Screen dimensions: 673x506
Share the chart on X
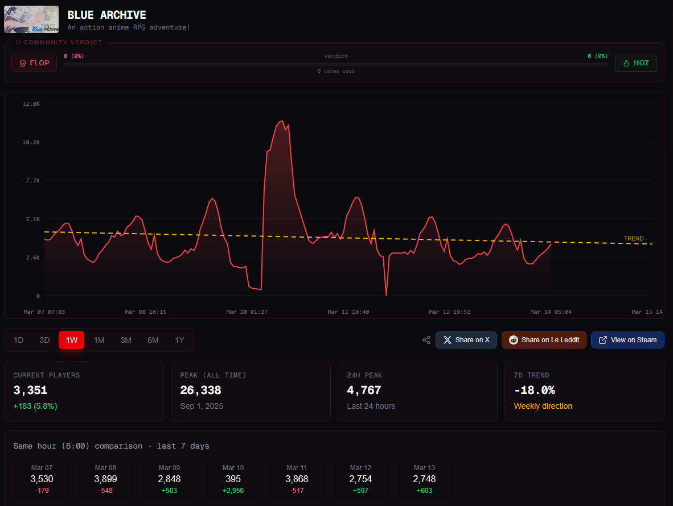pyautogui.click(x=466, y=340)
